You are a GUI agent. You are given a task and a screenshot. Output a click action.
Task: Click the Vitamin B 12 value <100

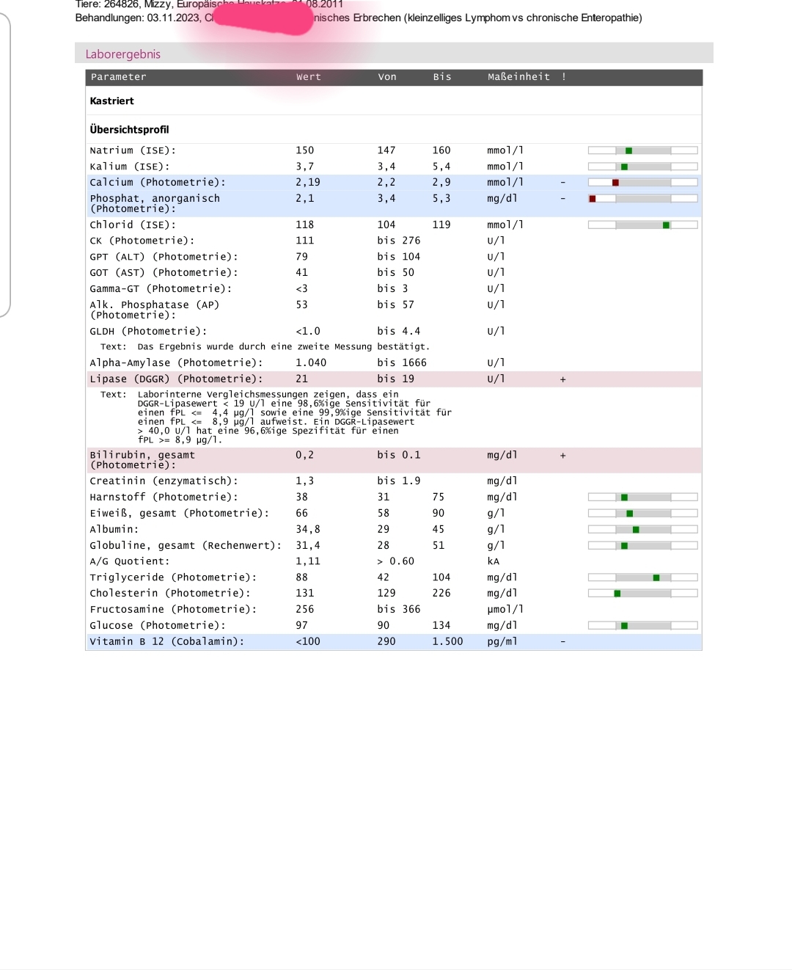pos(308,642)
